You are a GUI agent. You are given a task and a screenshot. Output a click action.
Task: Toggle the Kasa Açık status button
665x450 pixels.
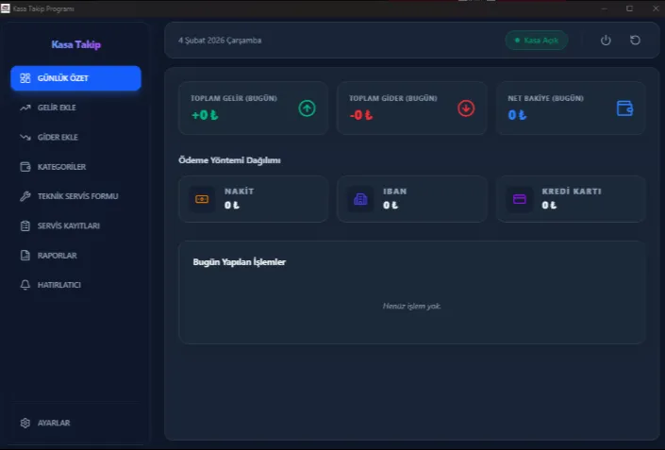(536, 41)
